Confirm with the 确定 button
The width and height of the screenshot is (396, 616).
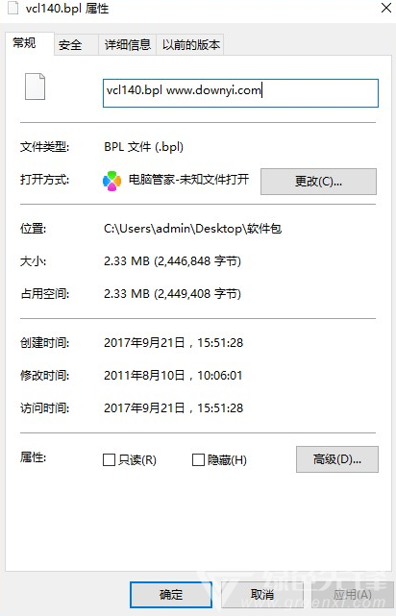coord(171,595)
